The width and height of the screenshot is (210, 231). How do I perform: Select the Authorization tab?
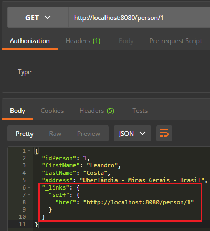click(x=30, y=41)
